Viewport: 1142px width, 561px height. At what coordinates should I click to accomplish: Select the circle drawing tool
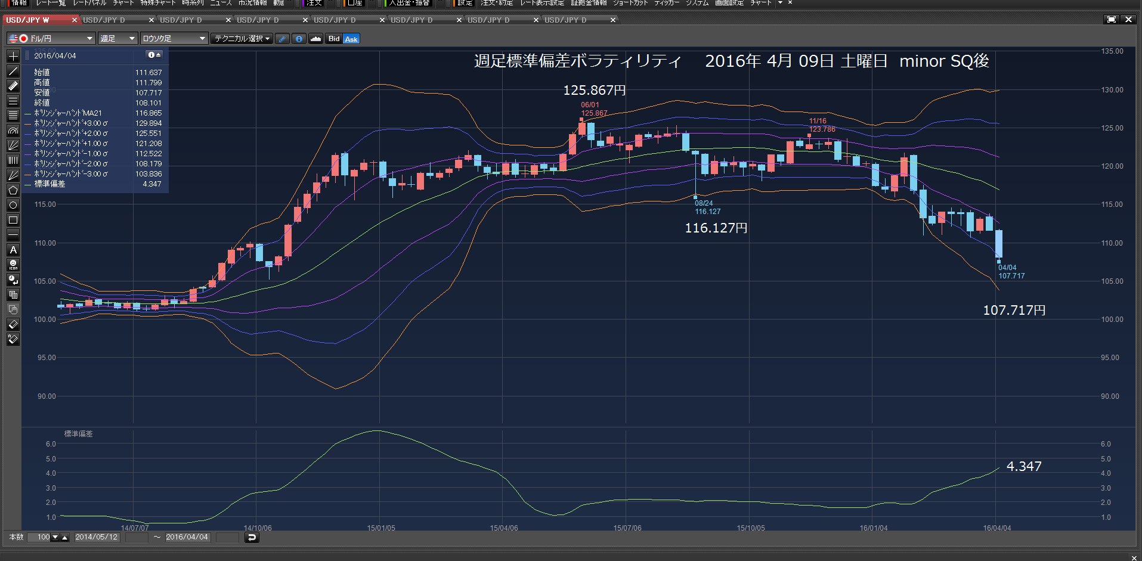[13, 205]
